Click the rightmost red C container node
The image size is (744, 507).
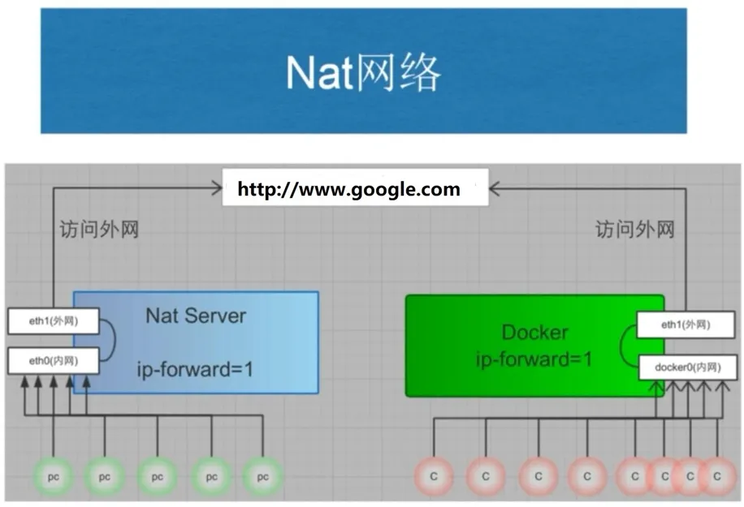(717, 476)
